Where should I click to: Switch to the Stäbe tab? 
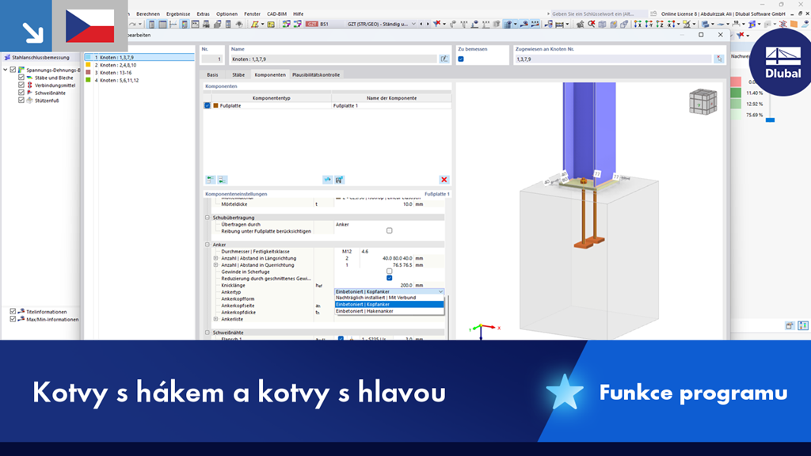pyautogui.click(x=238, y=74)
